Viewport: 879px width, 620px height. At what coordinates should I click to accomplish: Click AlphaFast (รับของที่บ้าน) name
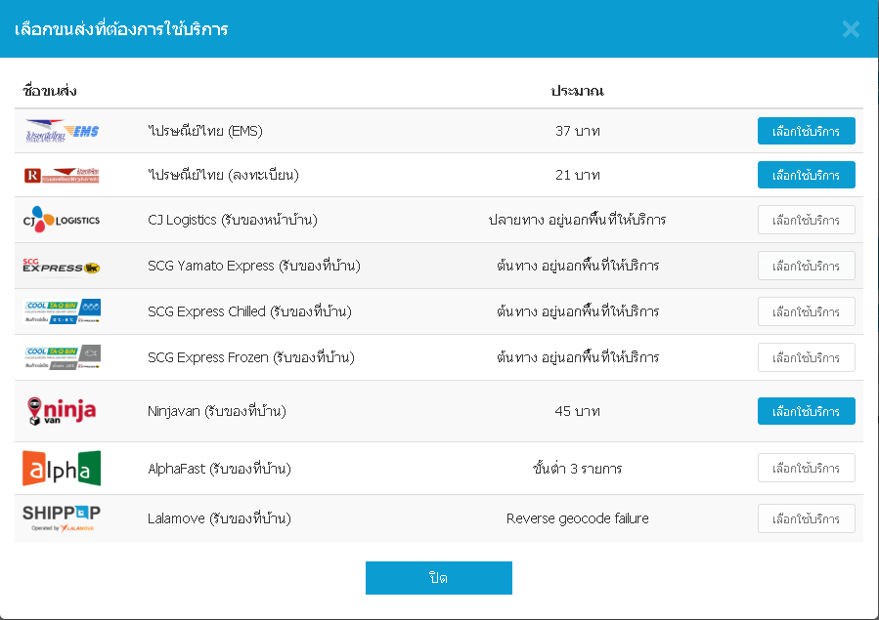point(219,469)
